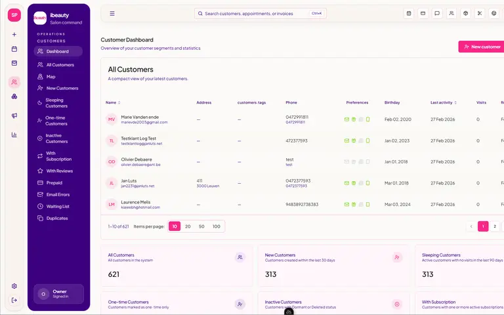Click the SP avatar in the left rail
504x315 pixels.
pyautogui.click(x=14, y=15)
